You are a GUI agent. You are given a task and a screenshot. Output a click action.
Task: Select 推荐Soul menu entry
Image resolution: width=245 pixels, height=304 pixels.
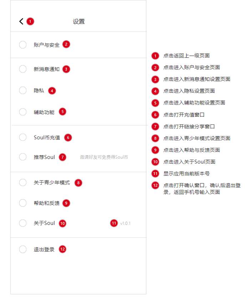click(x=45, y=157)
